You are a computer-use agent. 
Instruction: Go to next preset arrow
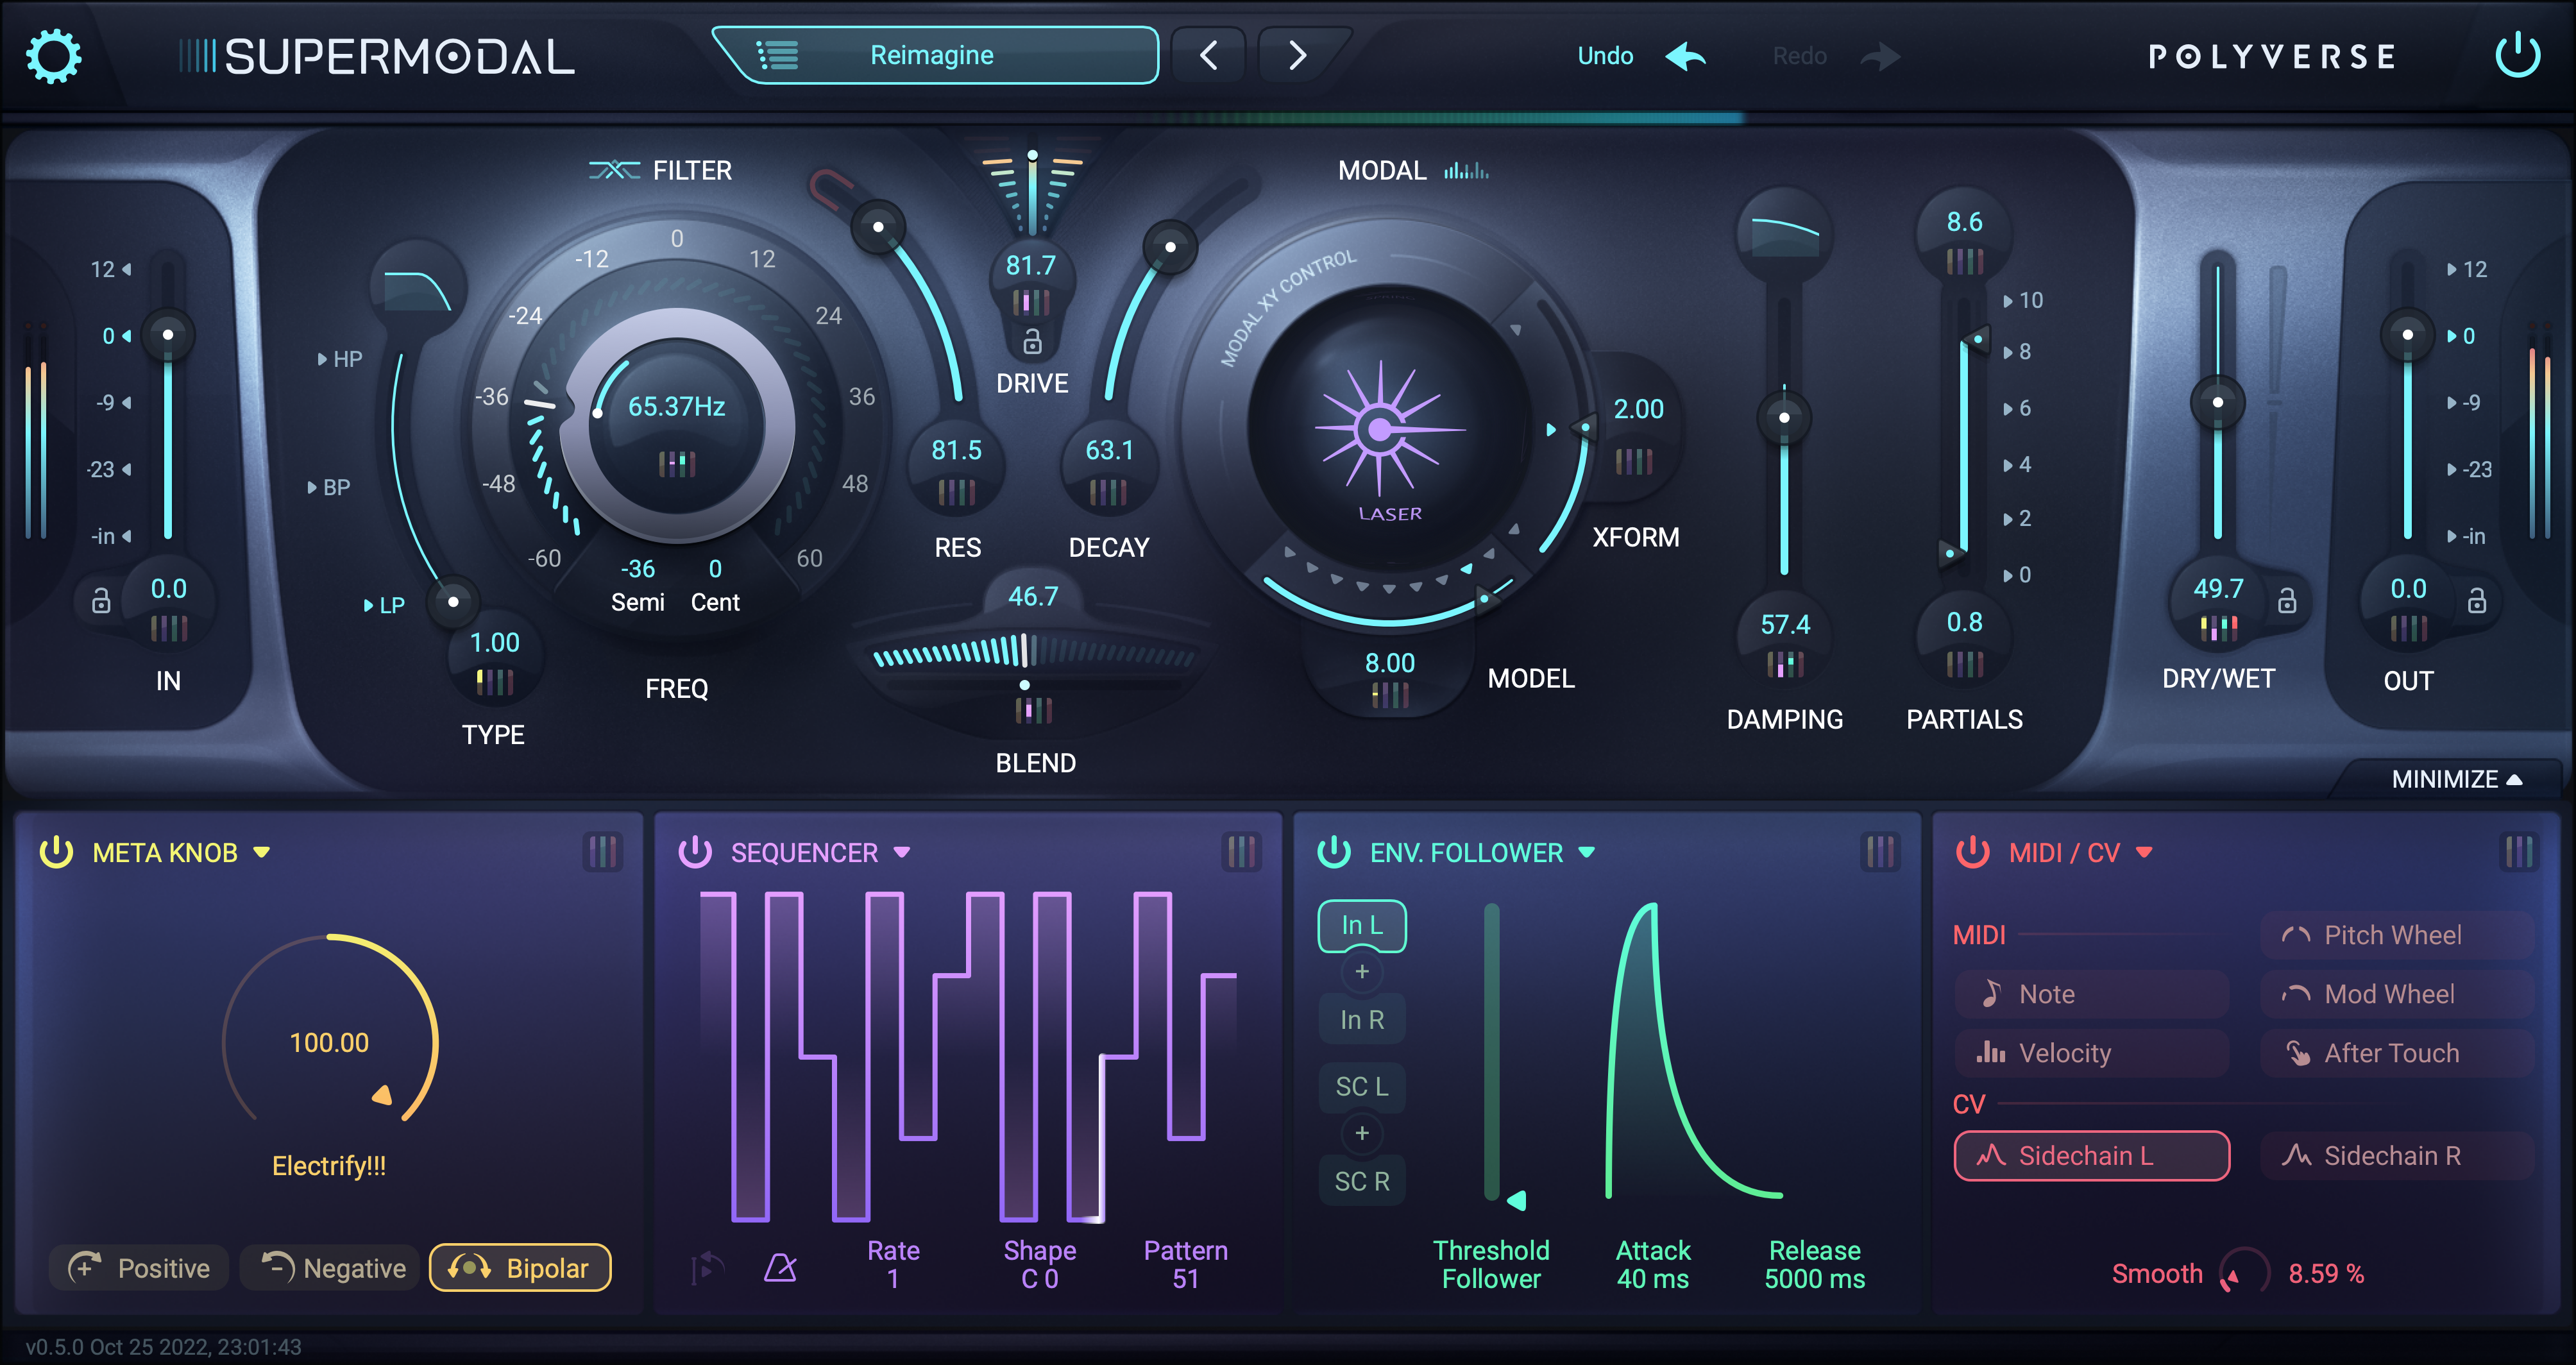click(x=1297, y=55)
